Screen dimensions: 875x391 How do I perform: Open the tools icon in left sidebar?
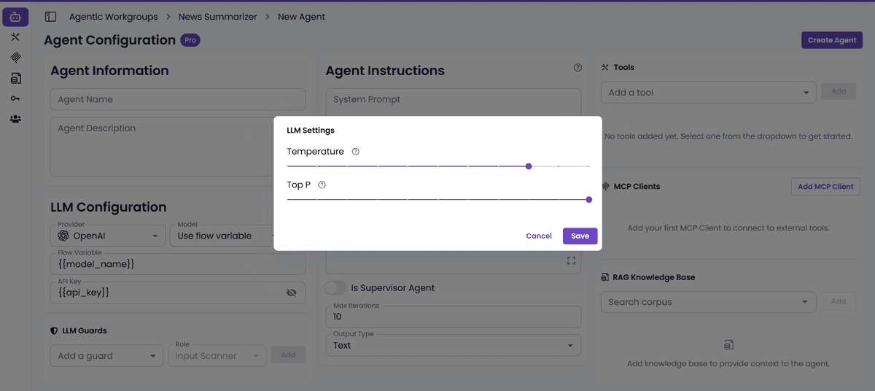point(15,37)
